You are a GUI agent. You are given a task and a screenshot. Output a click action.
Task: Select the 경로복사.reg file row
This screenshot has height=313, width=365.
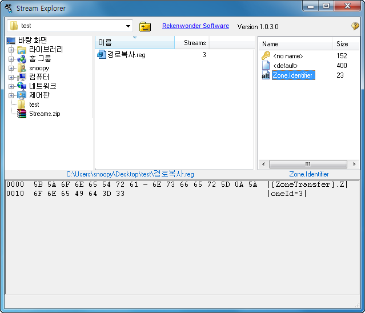(x=126, y=55)
